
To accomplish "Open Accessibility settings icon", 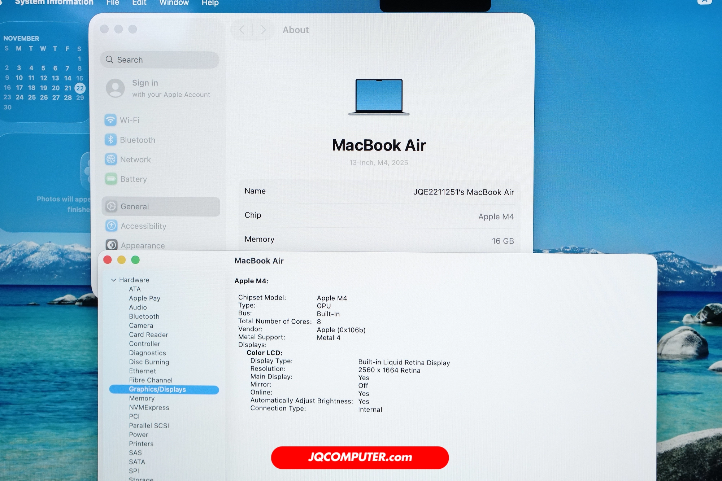I will (111, 226).
